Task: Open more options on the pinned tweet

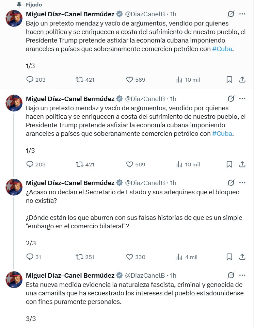Action: [242, 14]
